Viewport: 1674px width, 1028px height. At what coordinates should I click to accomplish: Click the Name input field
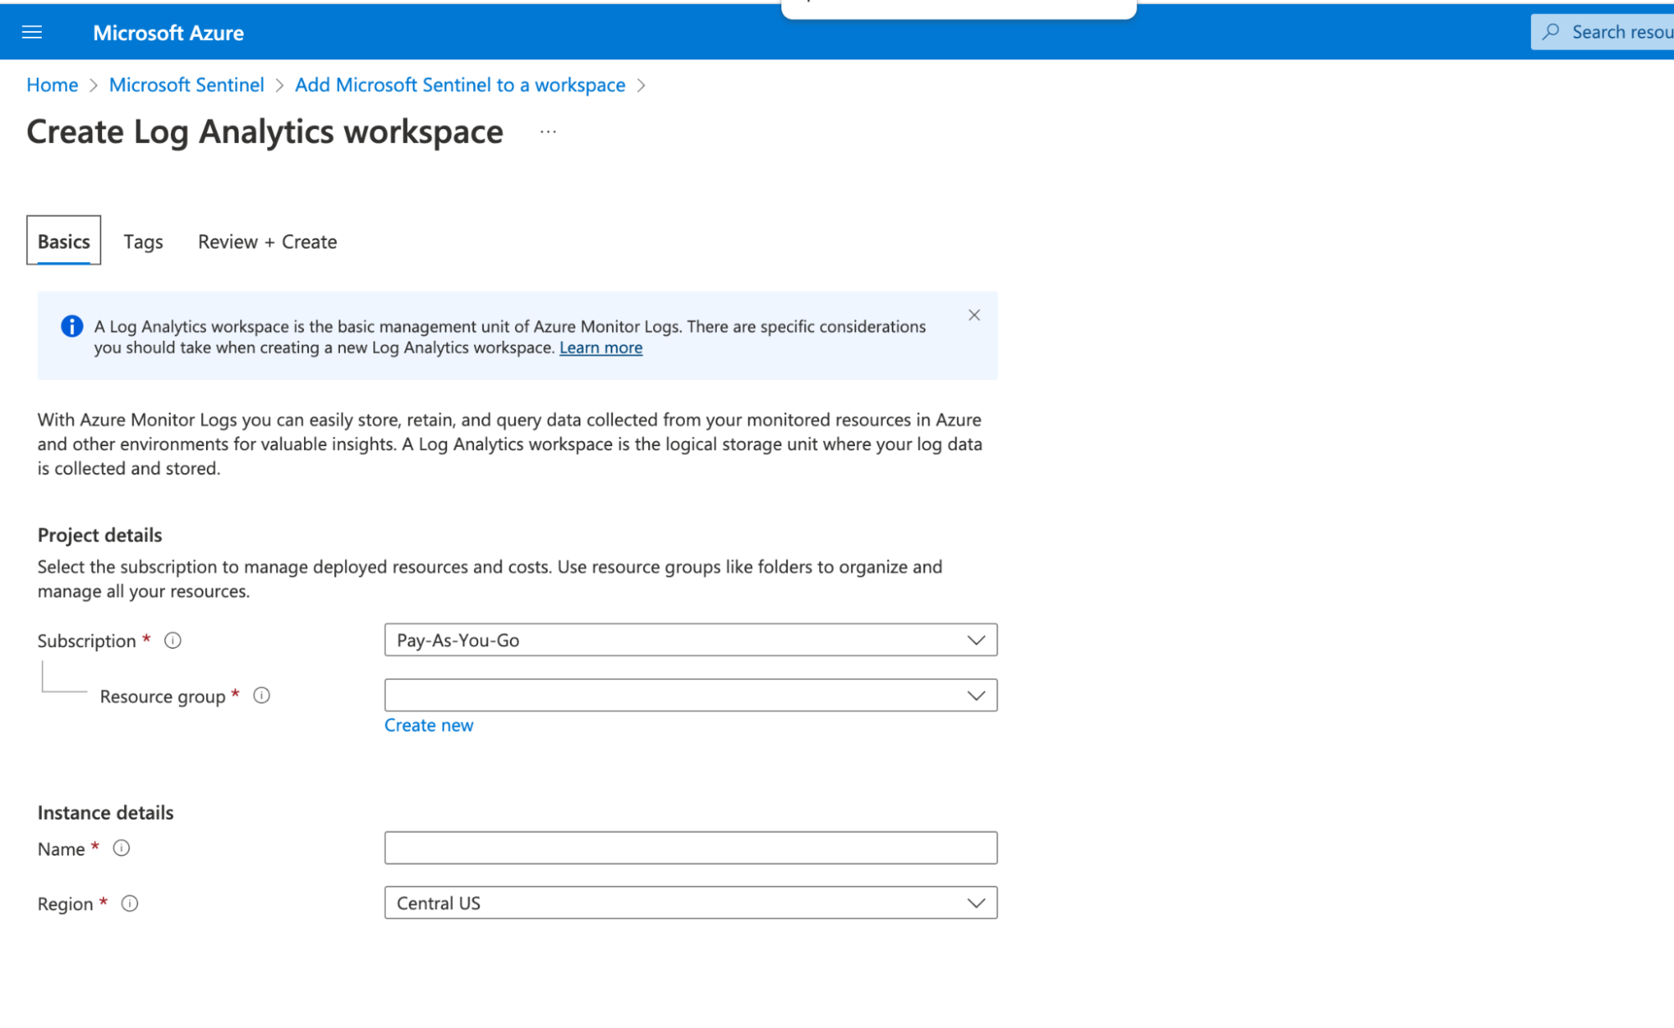(x=690, y=849)
